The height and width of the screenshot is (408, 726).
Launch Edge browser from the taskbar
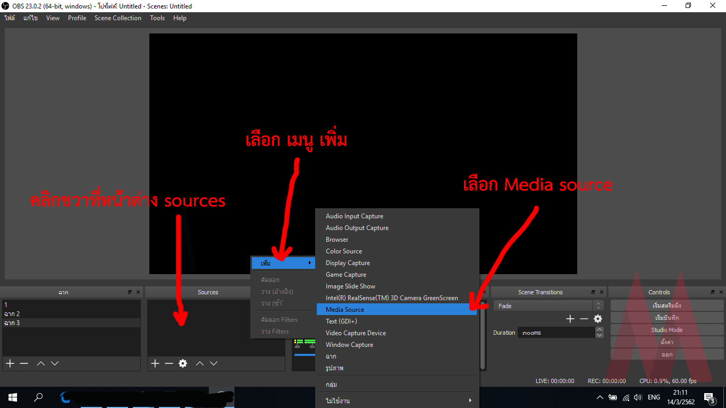[x=65, y=397]
